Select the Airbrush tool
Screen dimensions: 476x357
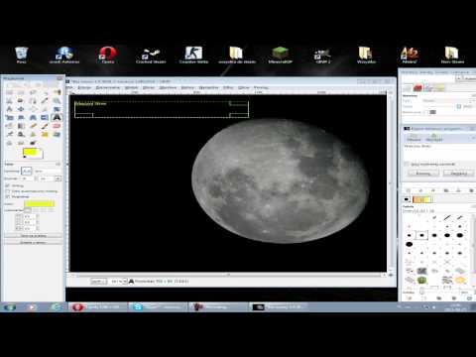click(x=9, y=134)
